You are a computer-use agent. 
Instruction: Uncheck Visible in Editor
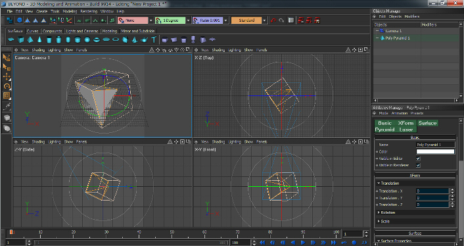(x=418, y=159)
